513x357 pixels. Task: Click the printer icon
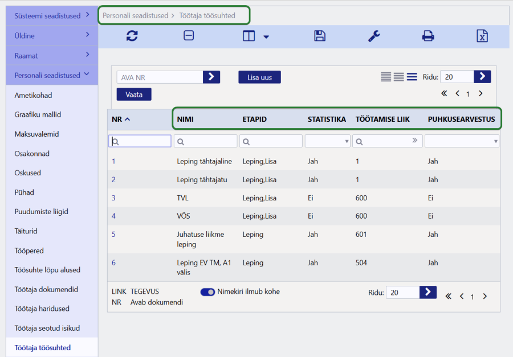[x=428, y=36]
